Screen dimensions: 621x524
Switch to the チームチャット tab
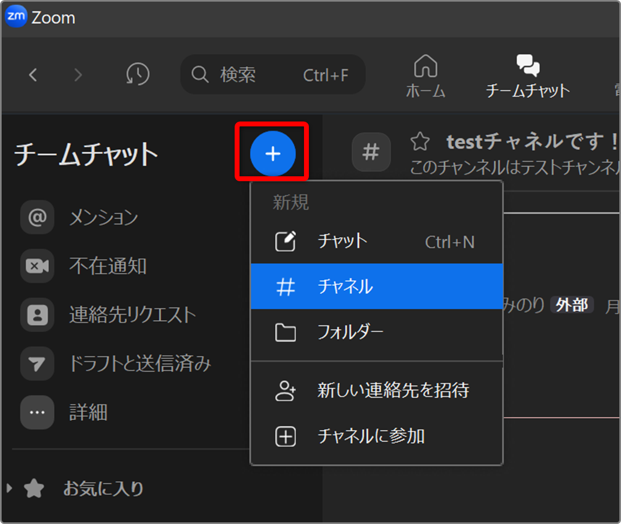point(528,76)
